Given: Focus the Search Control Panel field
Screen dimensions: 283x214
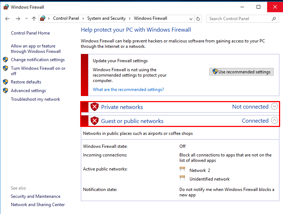Looking at the screenshot, I should pyautogui.click(x=243, y=19).
